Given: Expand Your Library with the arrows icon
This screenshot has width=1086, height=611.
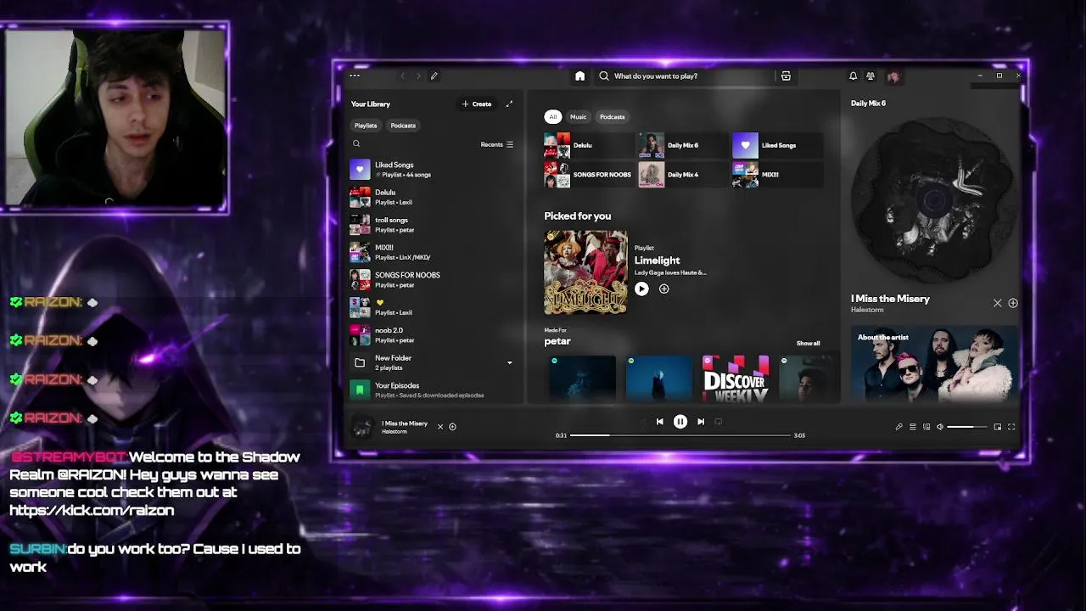Looking at the screenshot, I should (x=509, y=104).
